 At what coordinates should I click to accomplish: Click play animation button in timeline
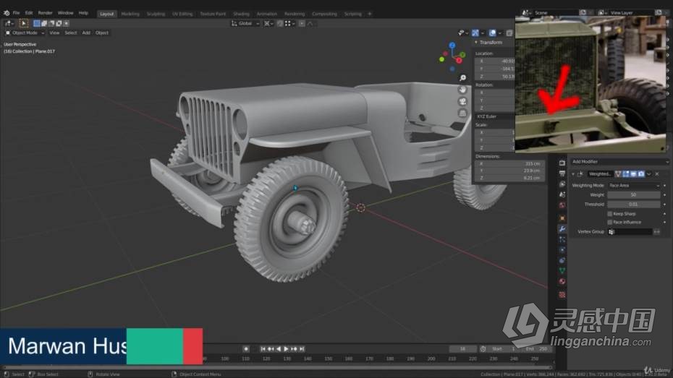287,349
